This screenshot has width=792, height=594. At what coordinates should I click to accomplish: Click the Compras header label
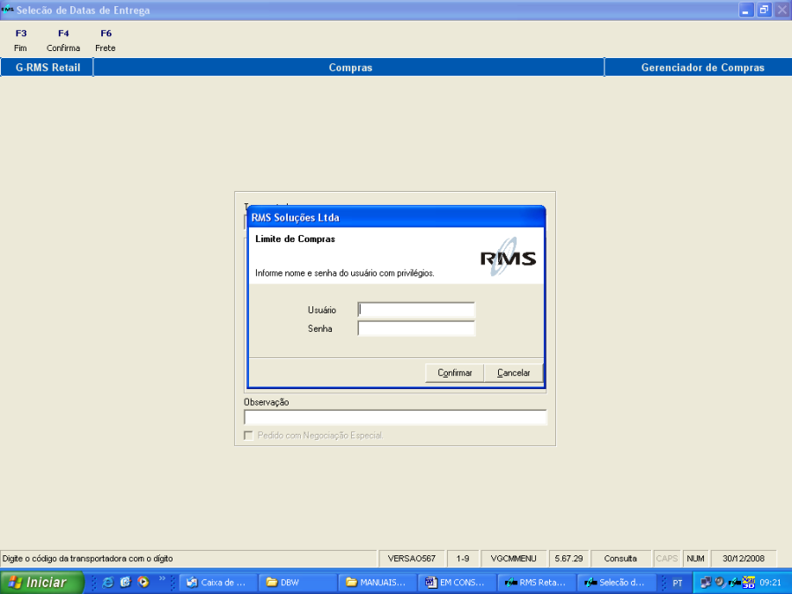pyautogui.click(x=350, y=67)
